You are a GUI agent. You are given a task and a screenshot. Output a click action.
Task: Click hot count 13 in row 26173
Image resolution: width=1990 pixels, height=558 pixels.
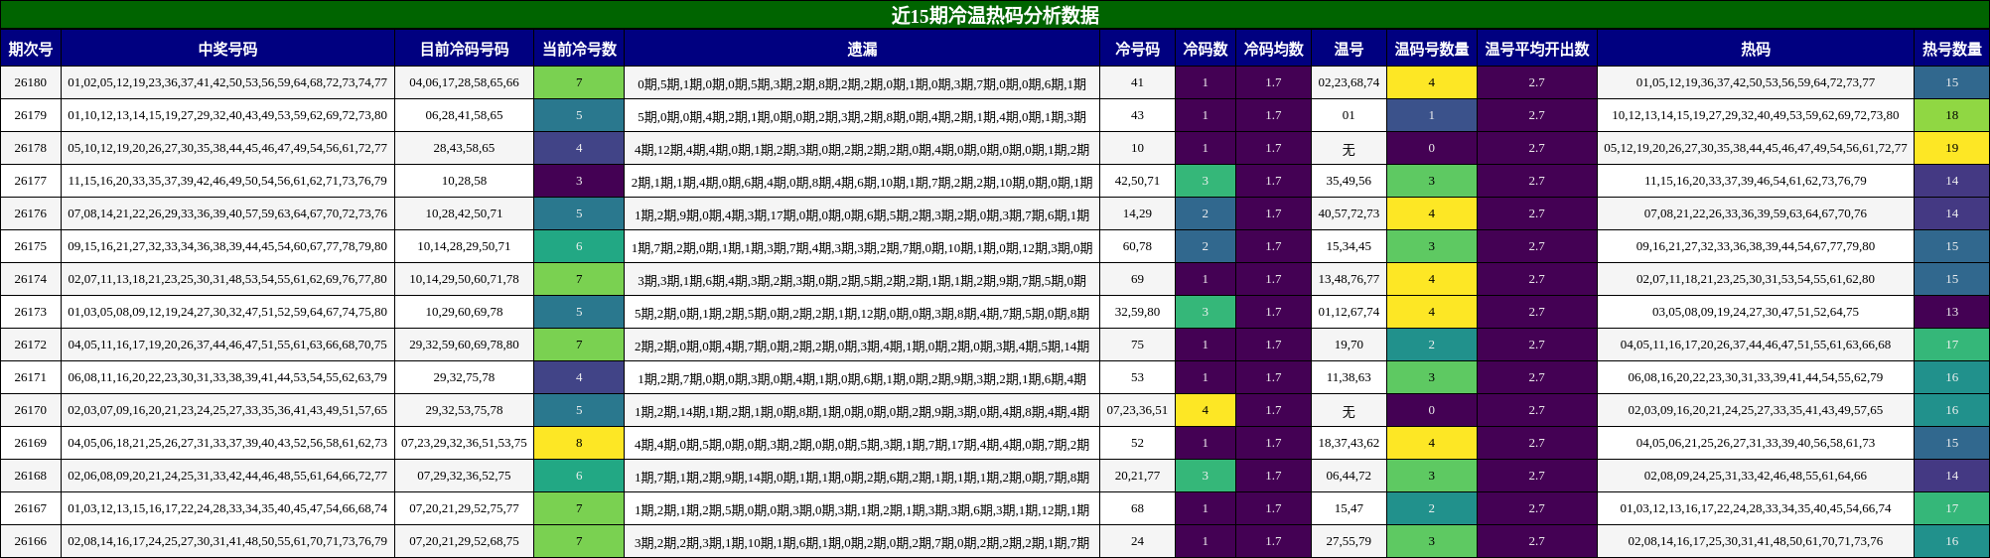click(x=1952, y=312)
